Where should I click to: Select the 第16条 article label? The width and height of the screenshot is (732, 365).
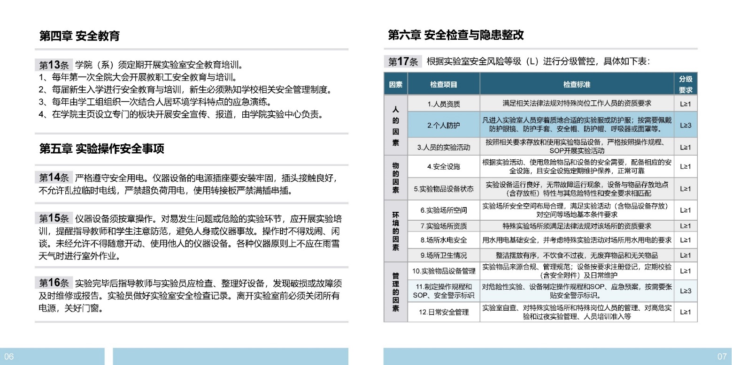[53, 283]
